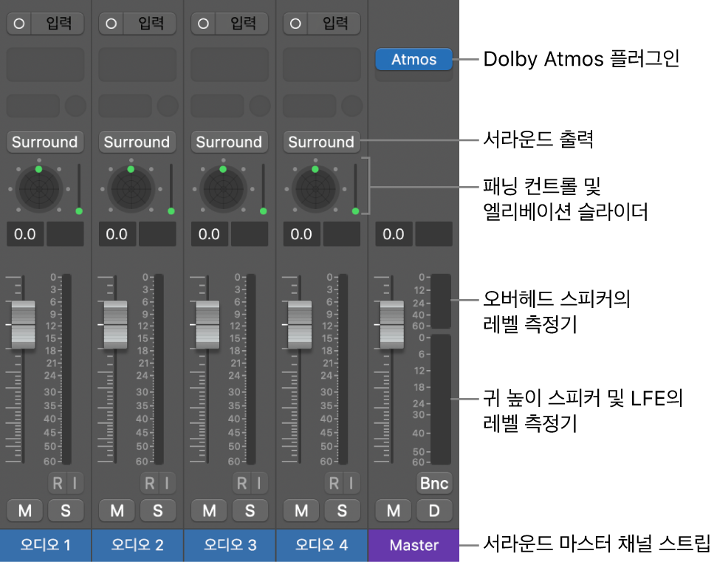The image size is (717, 562).
Task: Click the 0.0 gain field on 오디오 2
Action: tap(117, 234)
